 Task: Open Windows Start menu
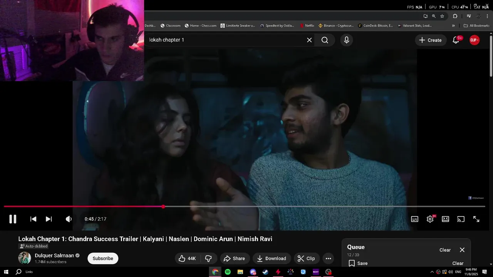pyautogui.click(x=6, y=272)
